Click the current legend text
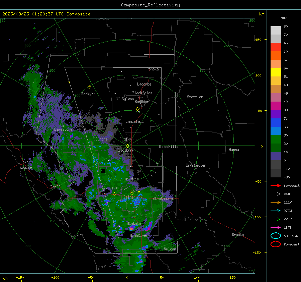 (x=291, y=236)
